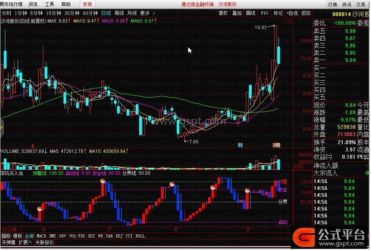
Task: Switch indicator to DMI
Action: tap(52, 236)
